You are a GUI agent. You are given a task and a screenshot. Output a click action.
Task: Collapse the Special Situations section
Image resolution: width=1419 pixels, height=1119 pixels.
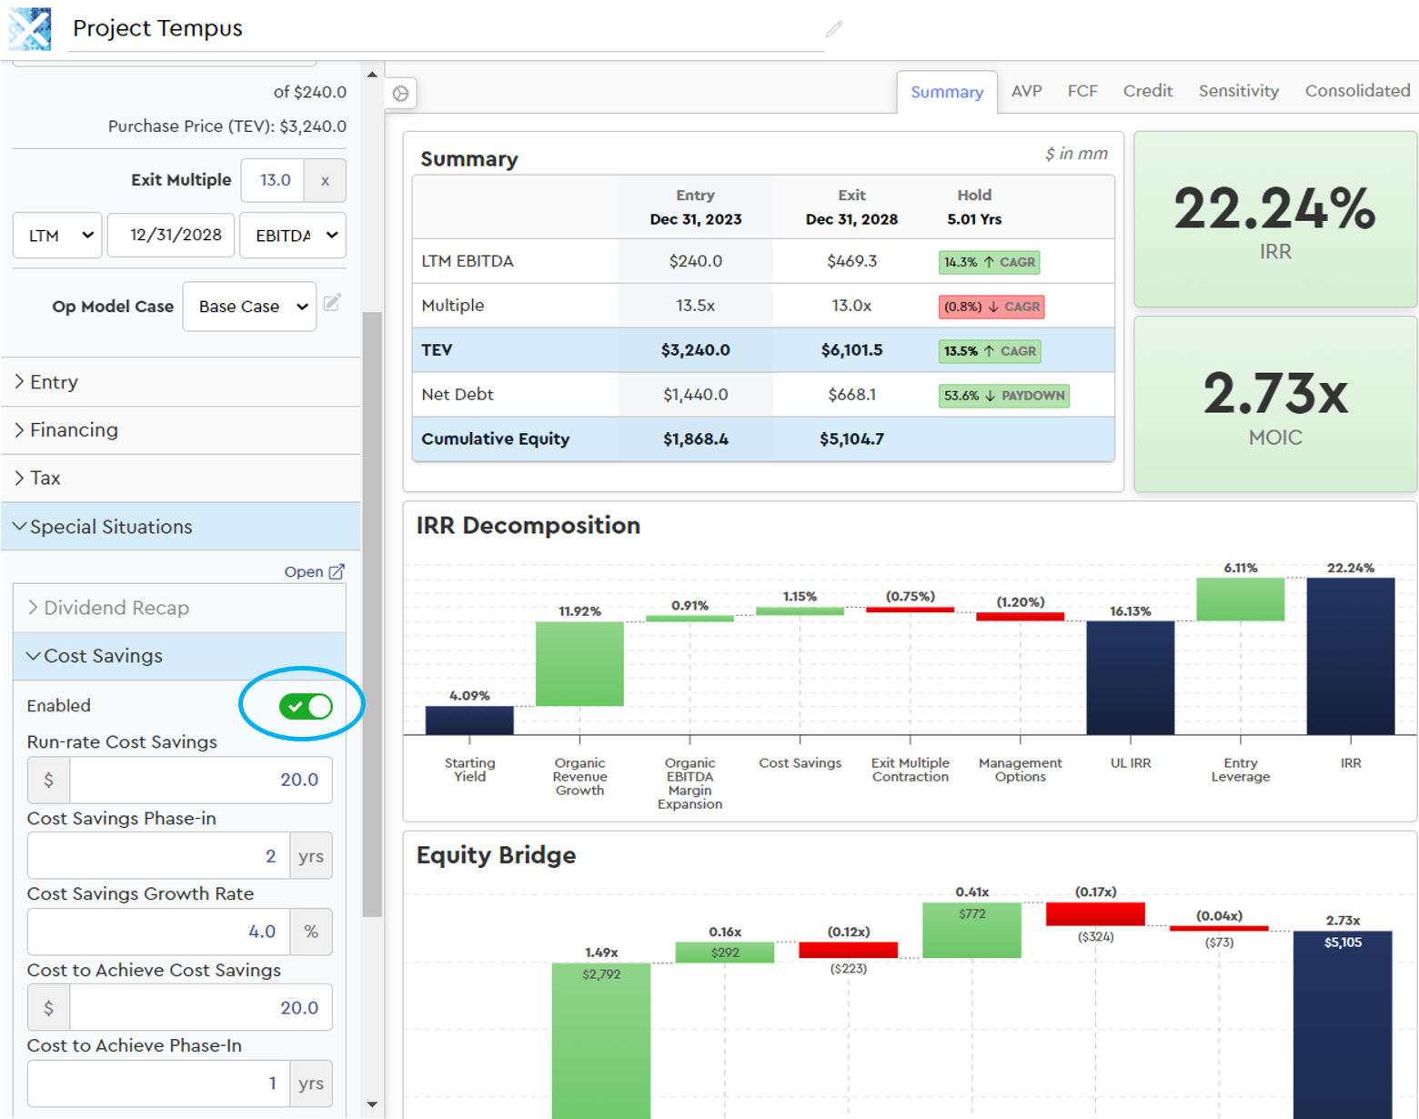(x=181, y=527)
